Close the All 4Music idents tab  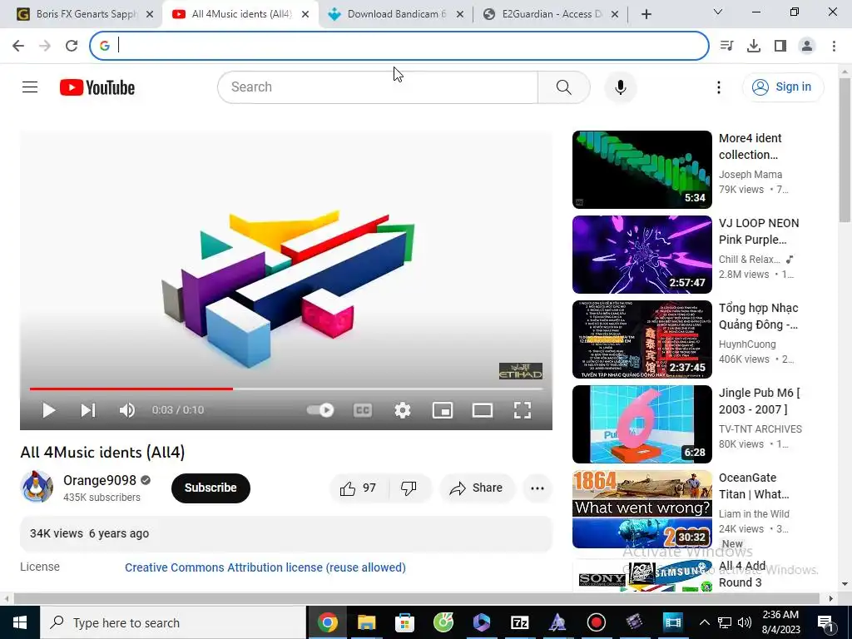tap(305, 14)
